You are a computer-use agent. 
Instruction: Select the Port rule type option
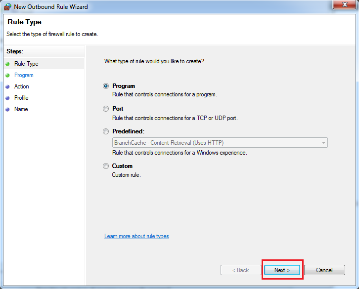106,109
